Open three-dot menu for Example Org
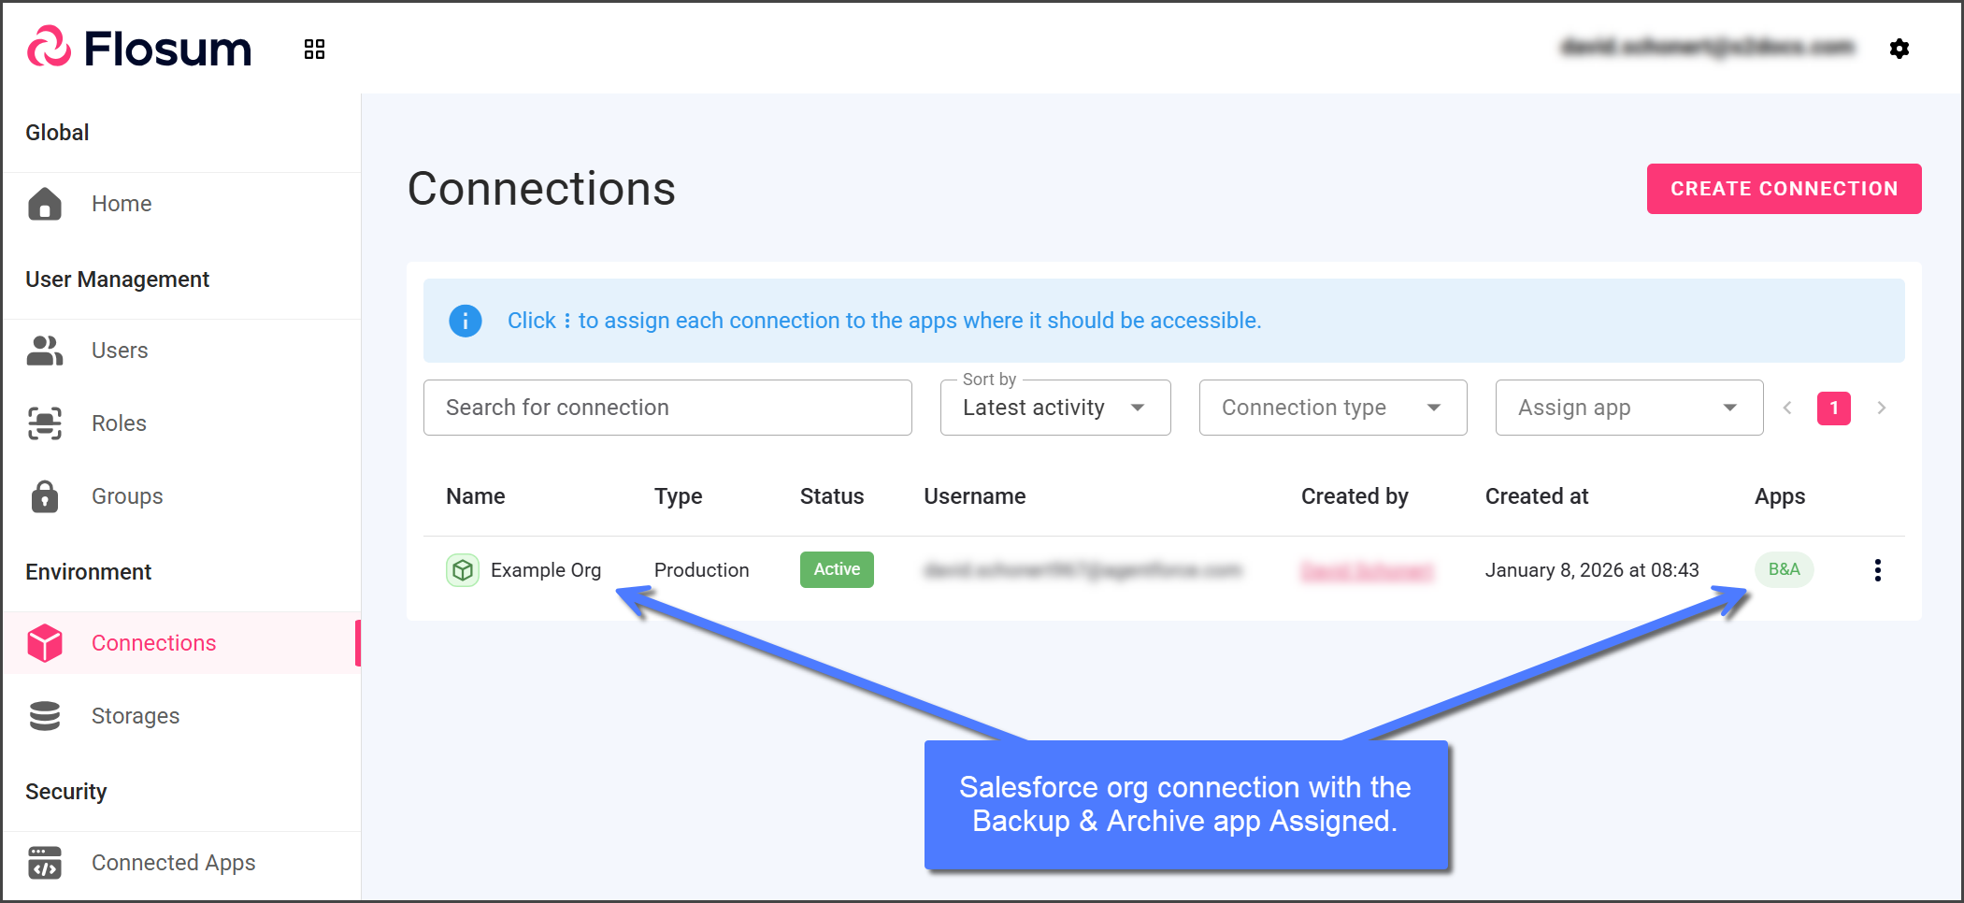1964x903 pixels. [x=1877, y=570]
